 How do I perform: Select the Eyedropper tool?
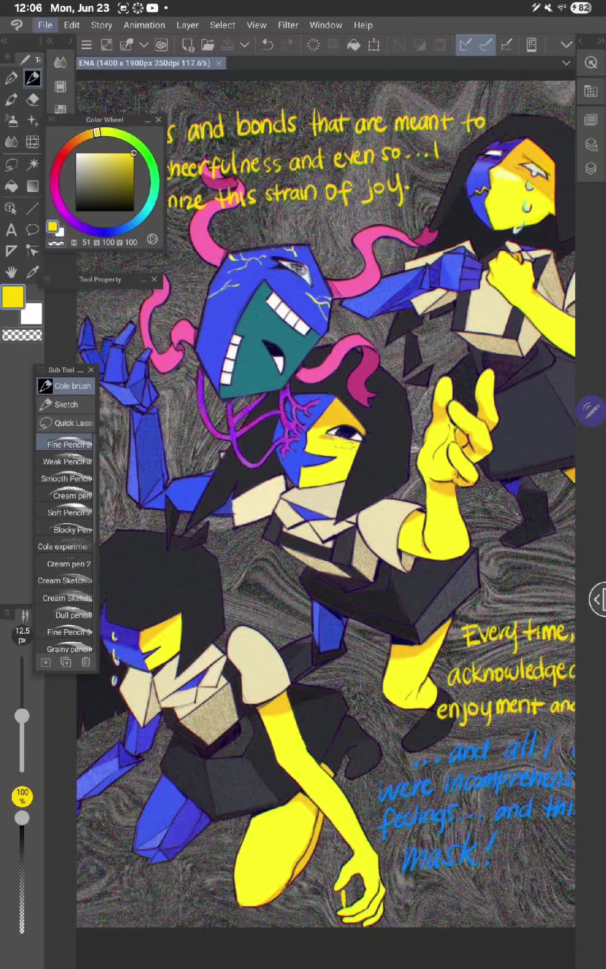point(33,273)
